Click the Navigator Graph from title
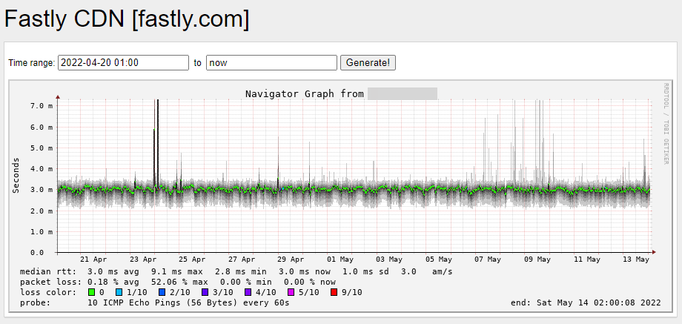Image resolution: width=682 pixels, height=324 pixels. click(x=305, y=94)
